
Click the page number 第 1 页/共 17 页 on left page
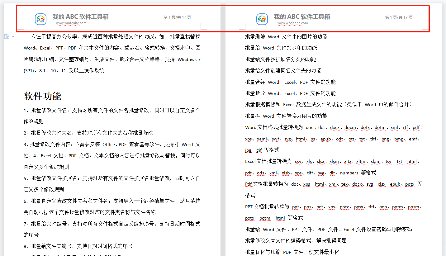pyautogui.click(x=177, y=17)
